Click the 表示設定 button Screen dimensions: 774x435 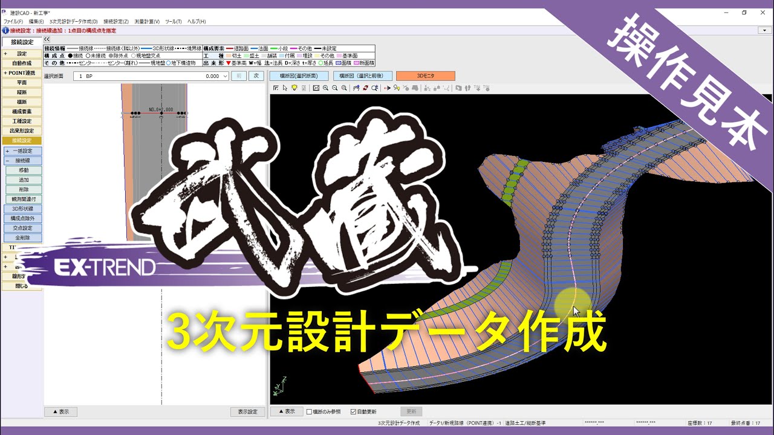[248, 412]
